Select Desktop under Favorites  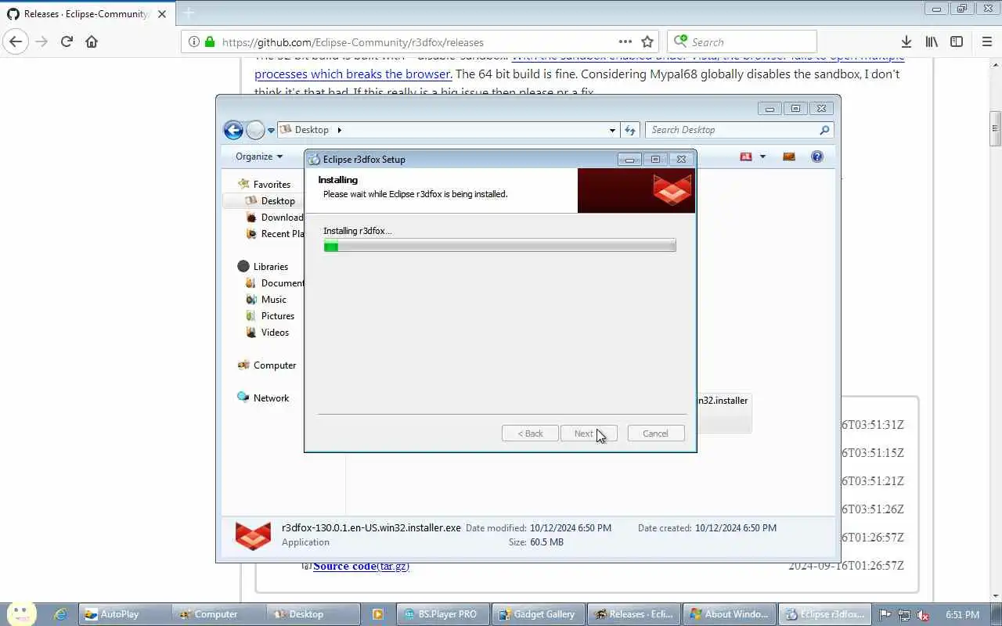278,201
